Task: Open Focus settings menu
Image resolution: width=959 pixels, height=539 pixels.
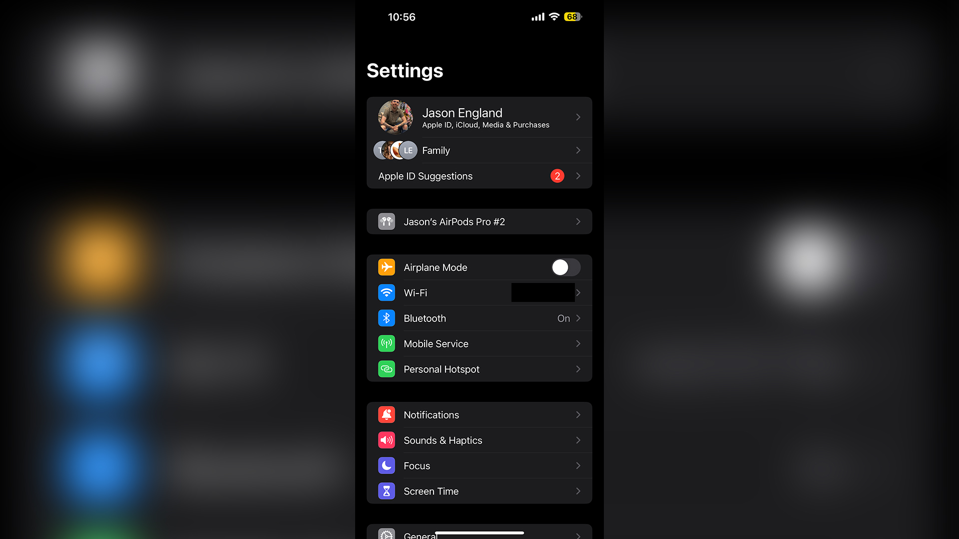Action: point(479,465)
